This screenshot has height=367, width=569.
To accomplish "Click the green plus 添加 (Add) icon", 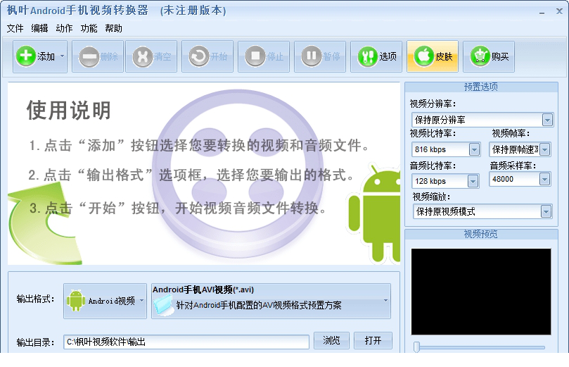I will (x=26, y=56).
